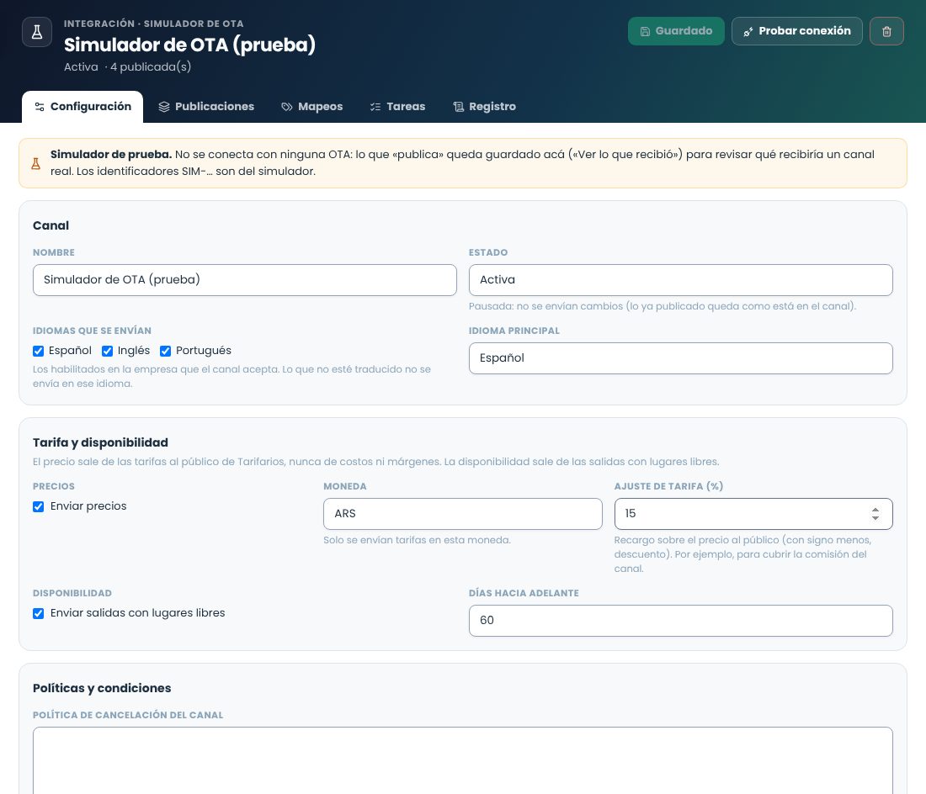Click the 'Canal' section heading
The width and height of the screenshot is (926, 794).
pos(51,225)
